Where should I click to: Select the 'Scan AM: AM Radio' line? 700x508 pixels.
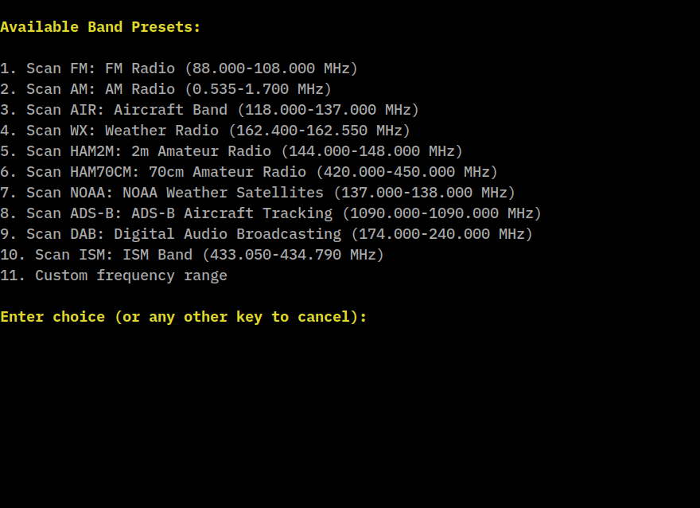pyautogui.click(x=165, y=89)
